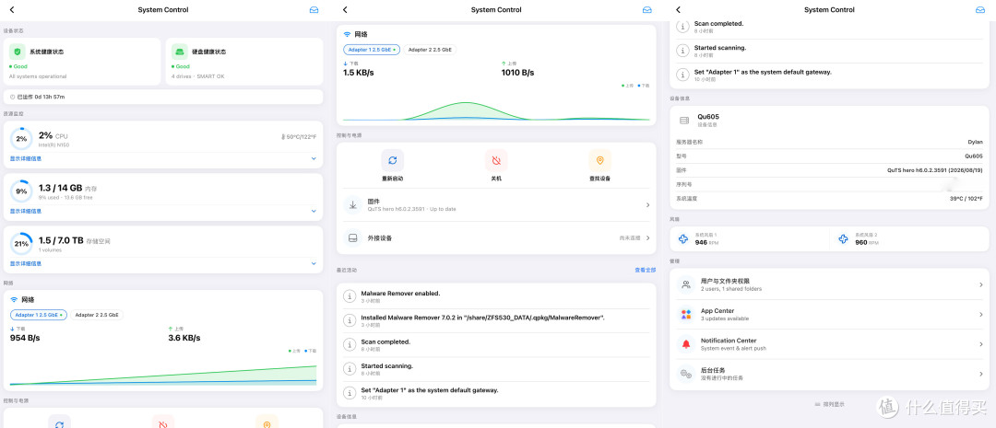Open the 用户与文件夹权限 row chevron
996x428 pixels.
(980, 284)
